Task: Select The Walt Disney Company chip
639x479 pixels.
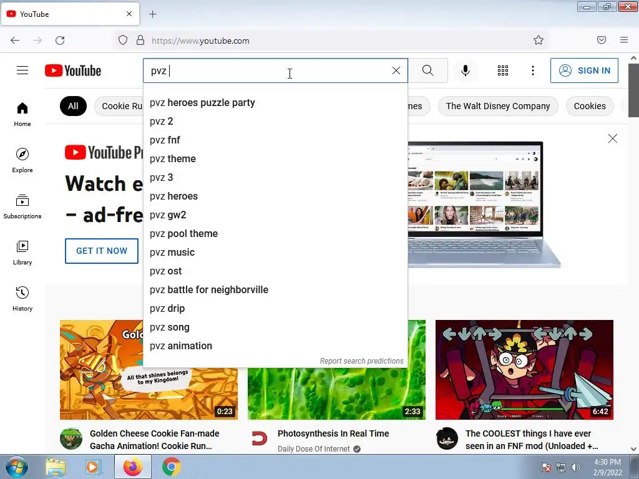Action: pos(497,106)
